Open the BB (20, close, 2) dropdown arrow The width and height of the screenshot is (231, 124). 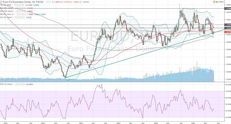(15, 14)
